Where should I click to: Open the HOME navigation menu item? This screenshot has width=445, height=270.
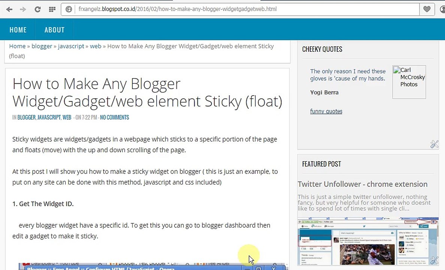(18, 30)
